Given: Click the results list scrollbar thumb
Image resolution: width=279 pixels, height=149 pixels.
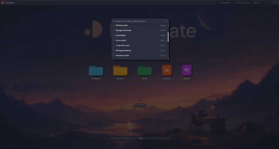Looking at the screenshot, I should tap(168, 37).
